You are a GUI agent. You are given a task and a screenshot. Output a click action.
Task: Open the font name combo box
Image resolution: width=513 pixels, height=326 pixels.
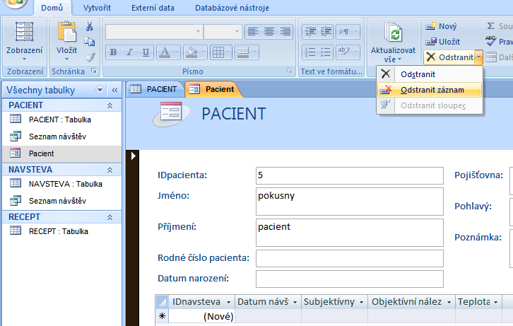[198, 32]
